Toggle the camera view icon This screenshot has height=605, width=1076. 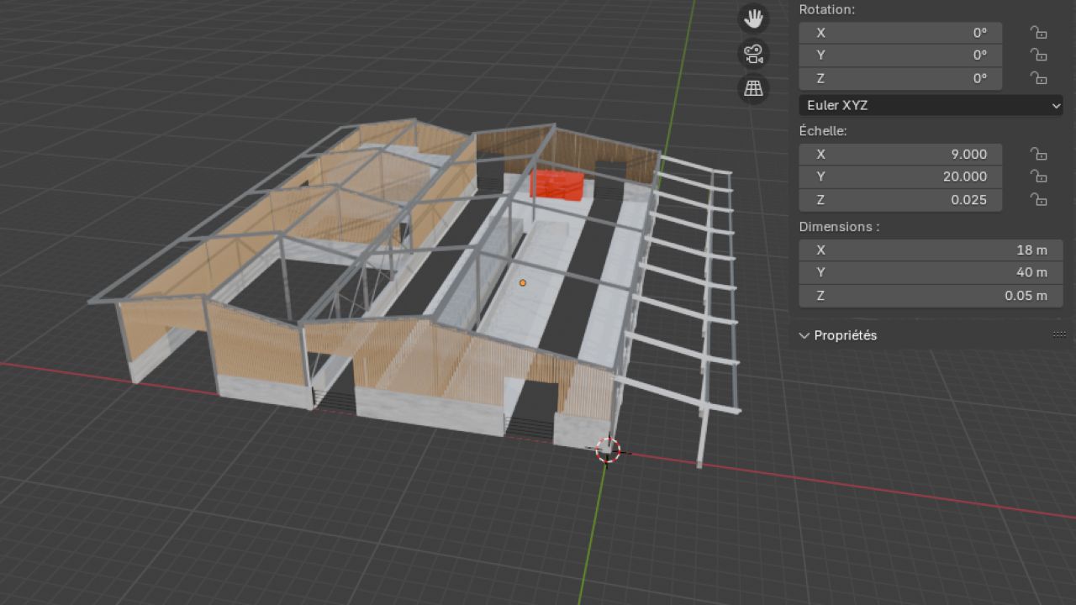tap(753, 54)
